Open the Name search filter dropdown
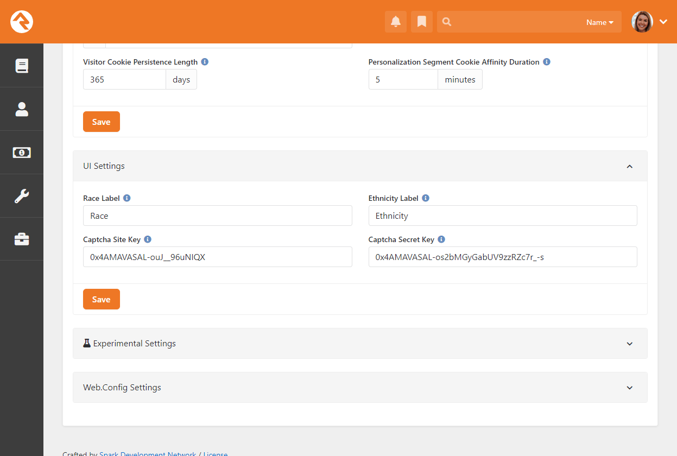The height and width of the screenshot is (456, 677). [x=600, y=22]
